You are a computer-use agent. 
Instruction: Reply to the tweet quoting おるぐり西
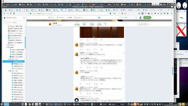point(80,67)
